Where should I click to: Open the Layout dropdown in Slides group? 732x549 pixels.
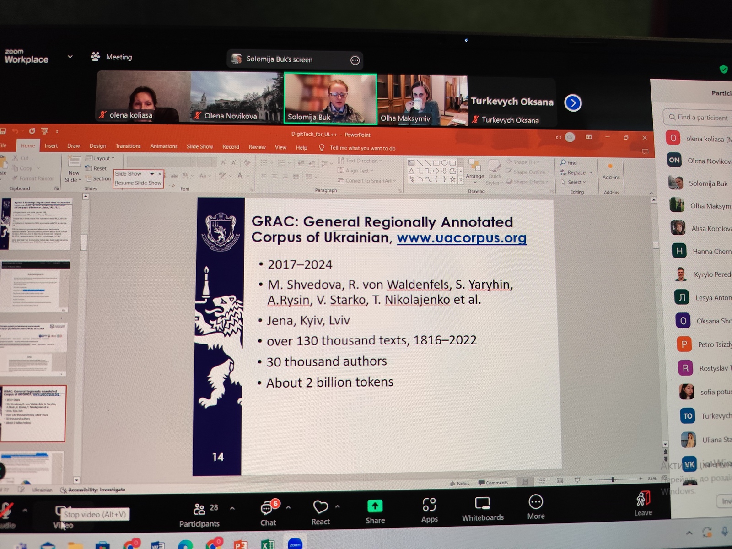coord(100,158)
